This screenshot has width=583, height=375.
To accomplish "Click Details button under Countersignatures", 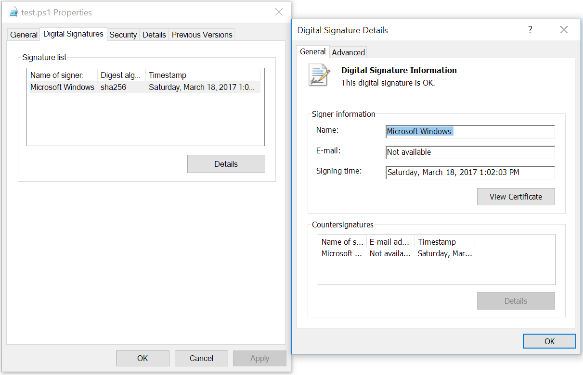I will (x=516, y=301).
